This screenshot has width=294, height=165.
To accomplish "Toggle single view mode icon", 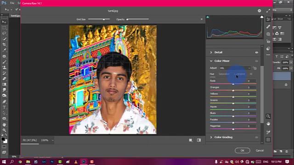I will pos(191,140).
